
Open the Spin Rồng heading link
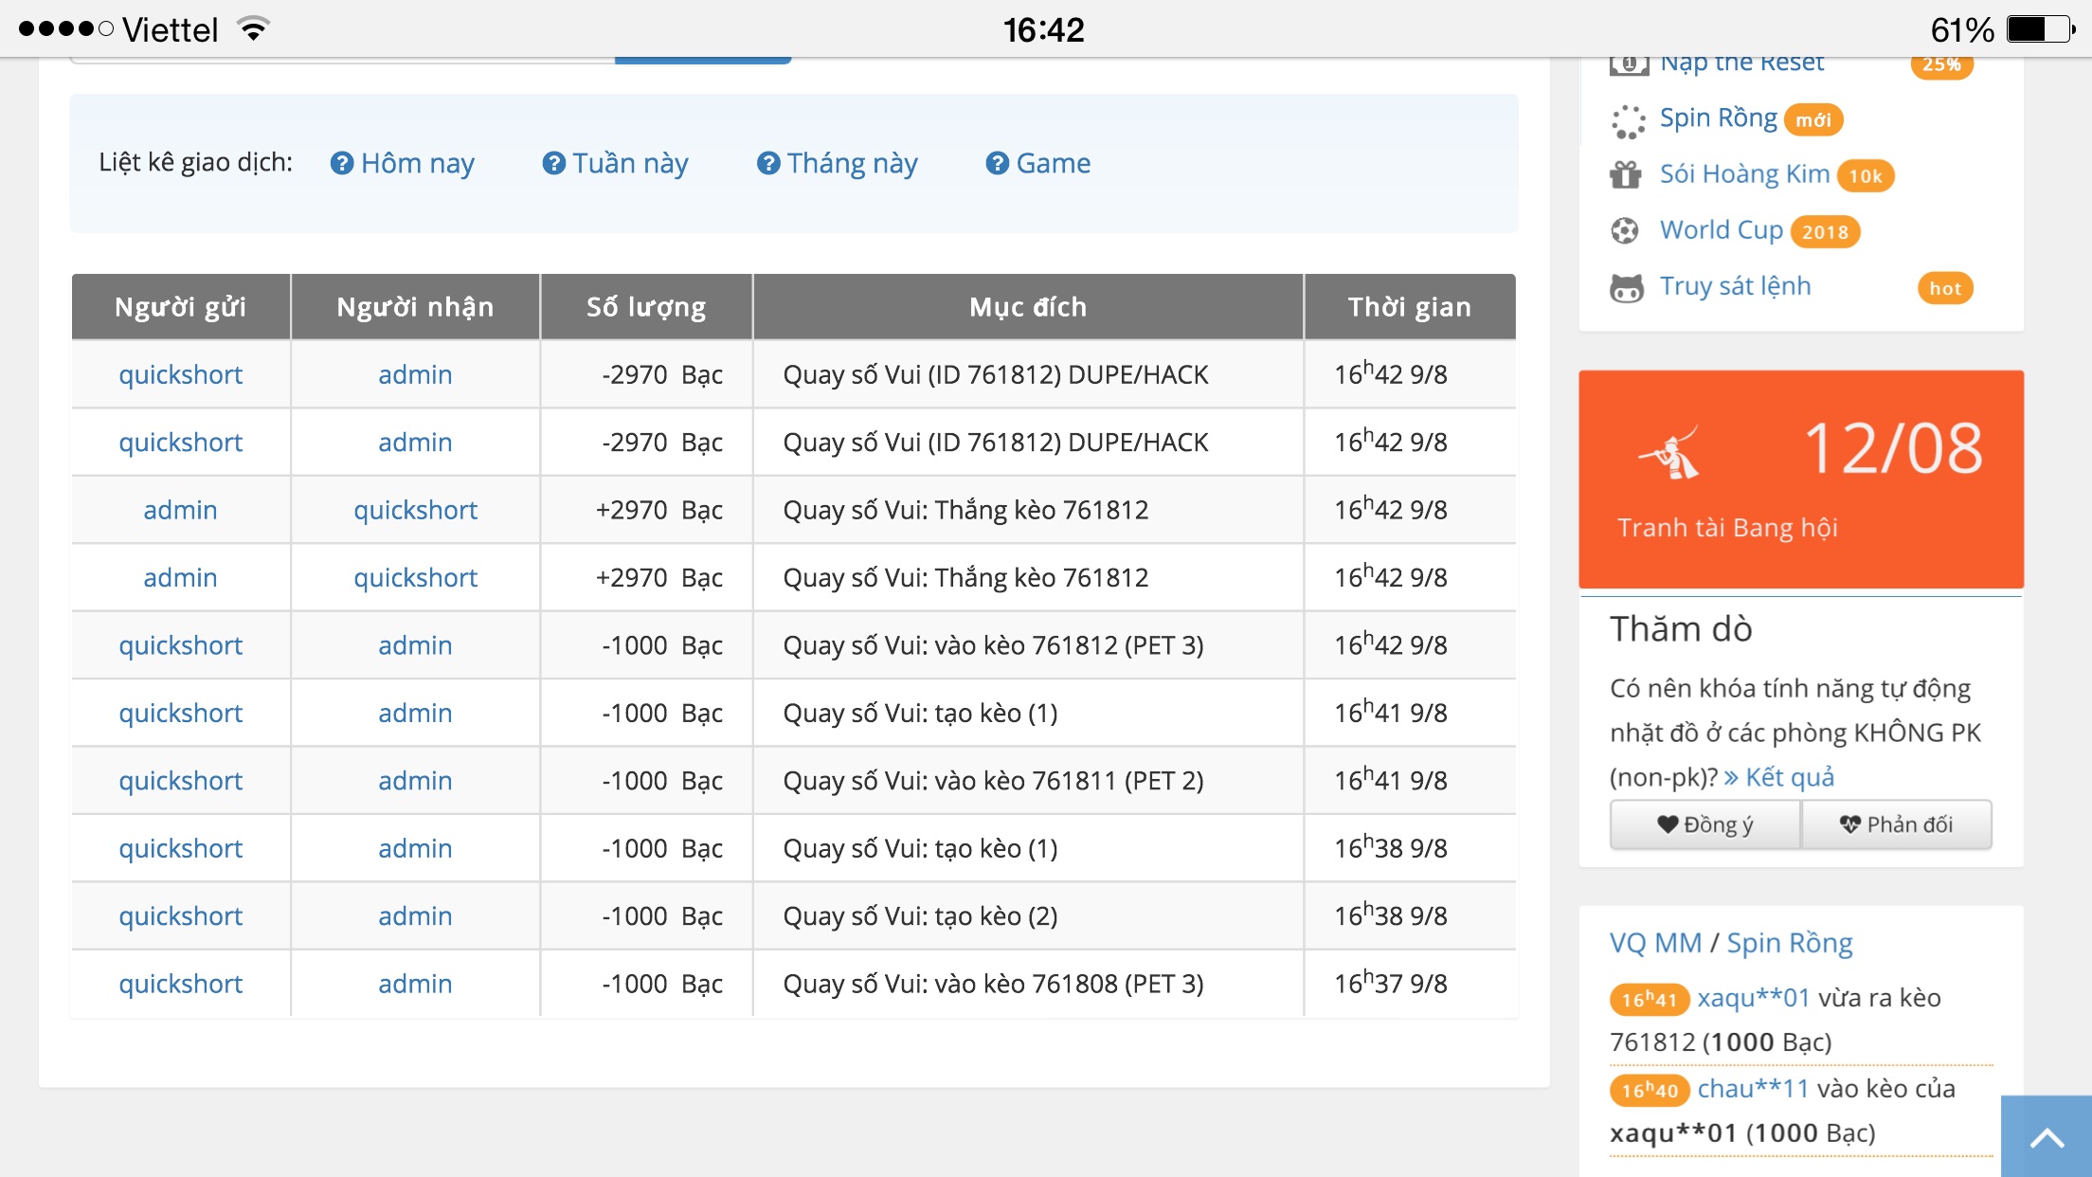click(1789, 944)
